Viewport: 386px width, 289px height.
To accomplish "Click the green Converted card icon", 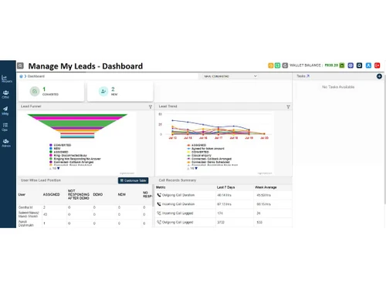I will 35,91.
